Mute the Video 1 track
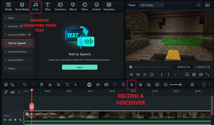Screen dimensions: 214x125 (10, 120)
